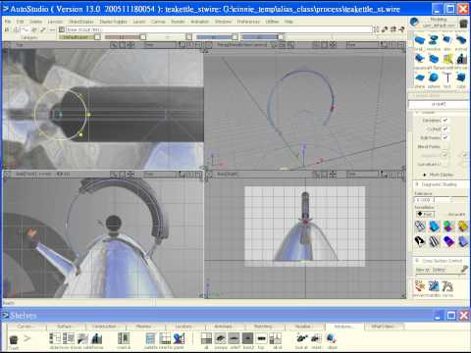
Task: Click the dark bucket icon atop the palette
Action: pos(463,24)
